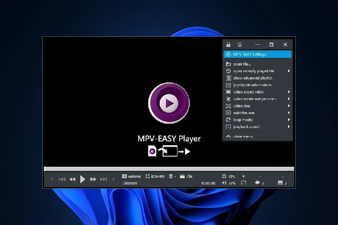The image size is (338, 225).
Task: Expand arrow beside 'subtitles size'
Action: (x=289, y=113)
